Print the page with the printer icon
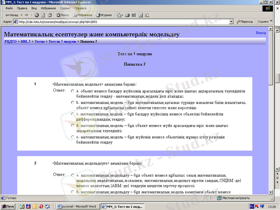The height and width of the screenshot is (210, 280). coord(127,15)
